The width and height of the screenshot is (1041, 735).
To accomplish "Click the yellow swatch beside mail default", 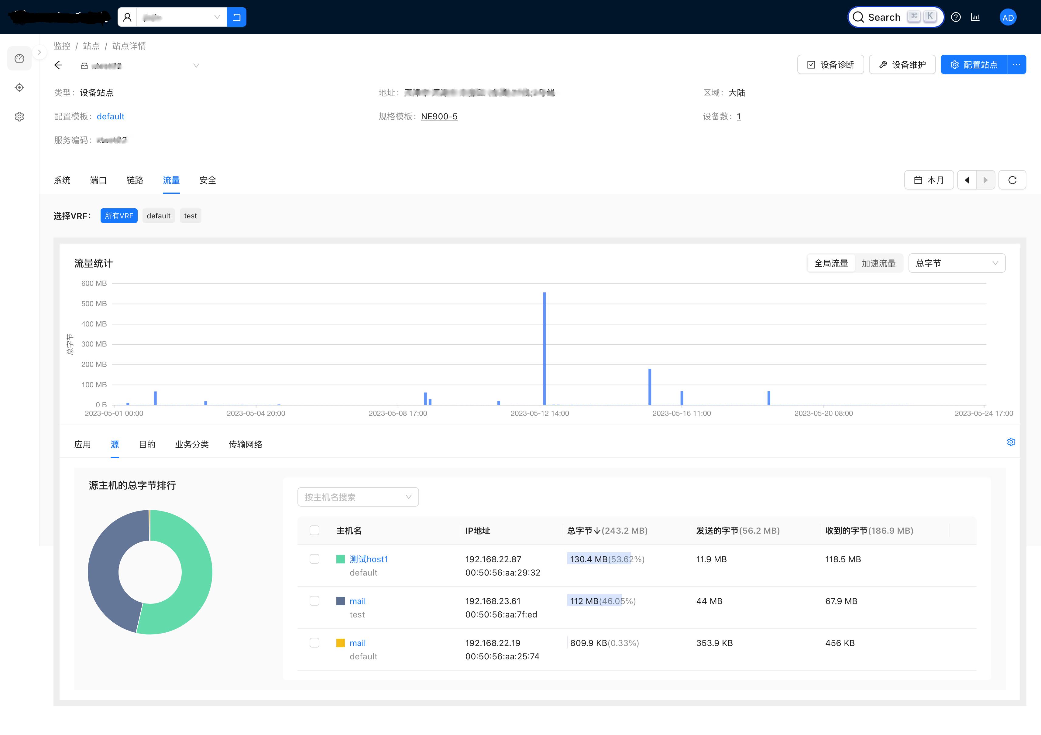I will pos(340,643).
